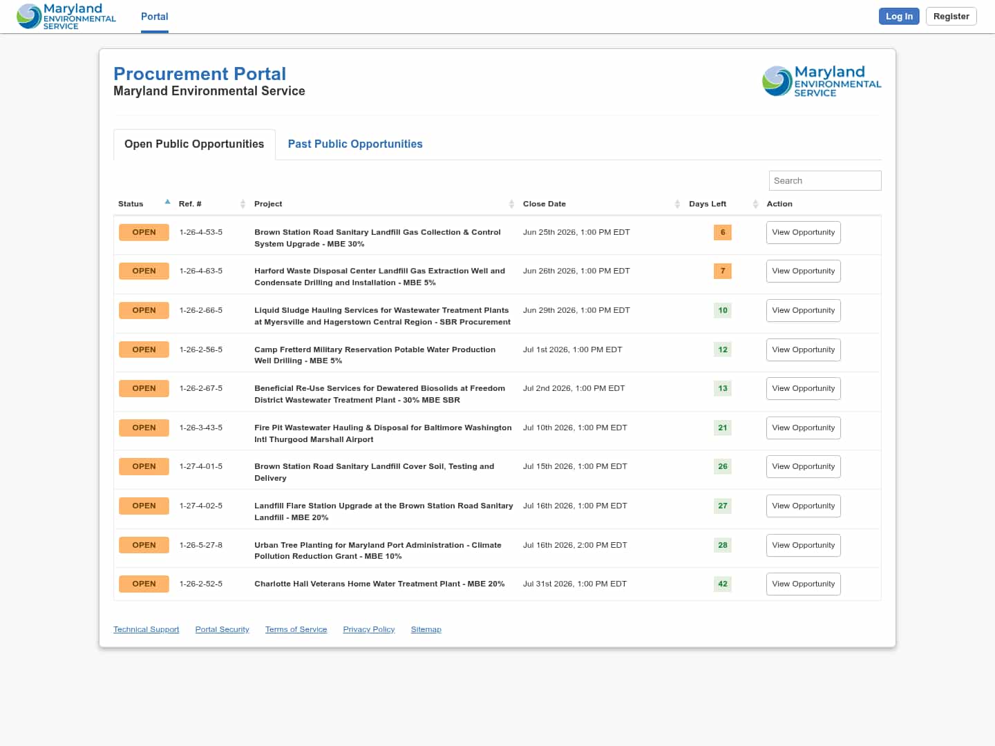
Task: View Opportunity for Camp Fretterd well drilling
Action: tap(803, 350)
